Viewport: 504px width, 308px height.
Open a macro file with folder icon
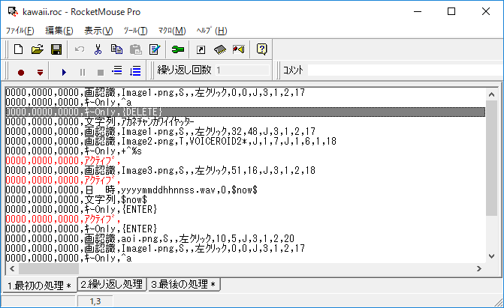point(38,49)
